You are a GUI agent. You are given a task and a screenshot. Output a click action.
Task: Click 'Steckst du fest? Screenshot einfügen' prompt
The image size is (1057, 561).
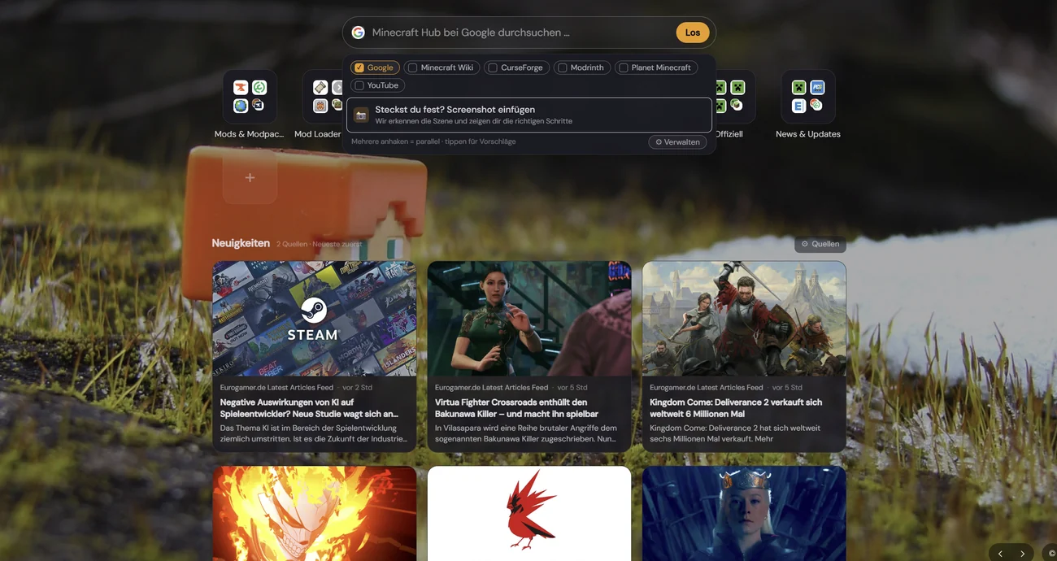[529, 115]
